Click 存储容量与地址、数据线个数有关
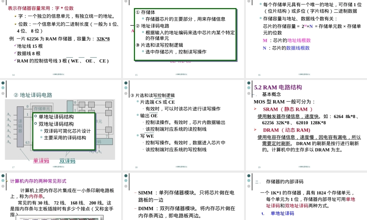This screenshot has height=220, width=367. pos(300,19)
